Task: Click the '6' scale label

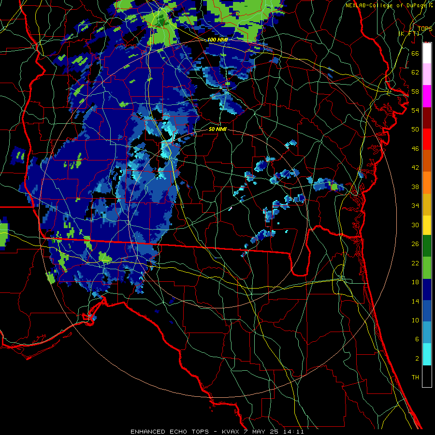Action: pos(417,339)
